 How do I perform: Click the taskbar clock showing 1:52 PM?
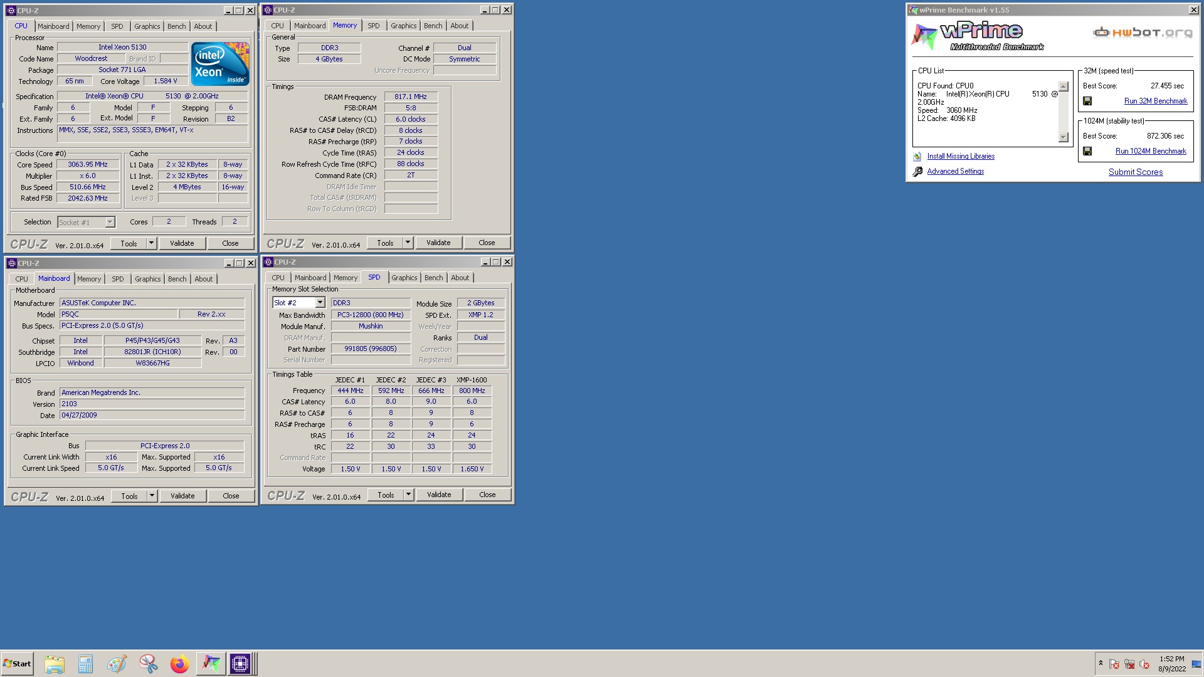click(x=1171, y=664)
